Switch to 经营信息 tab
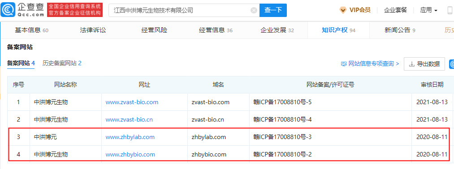 pos(216,30)
